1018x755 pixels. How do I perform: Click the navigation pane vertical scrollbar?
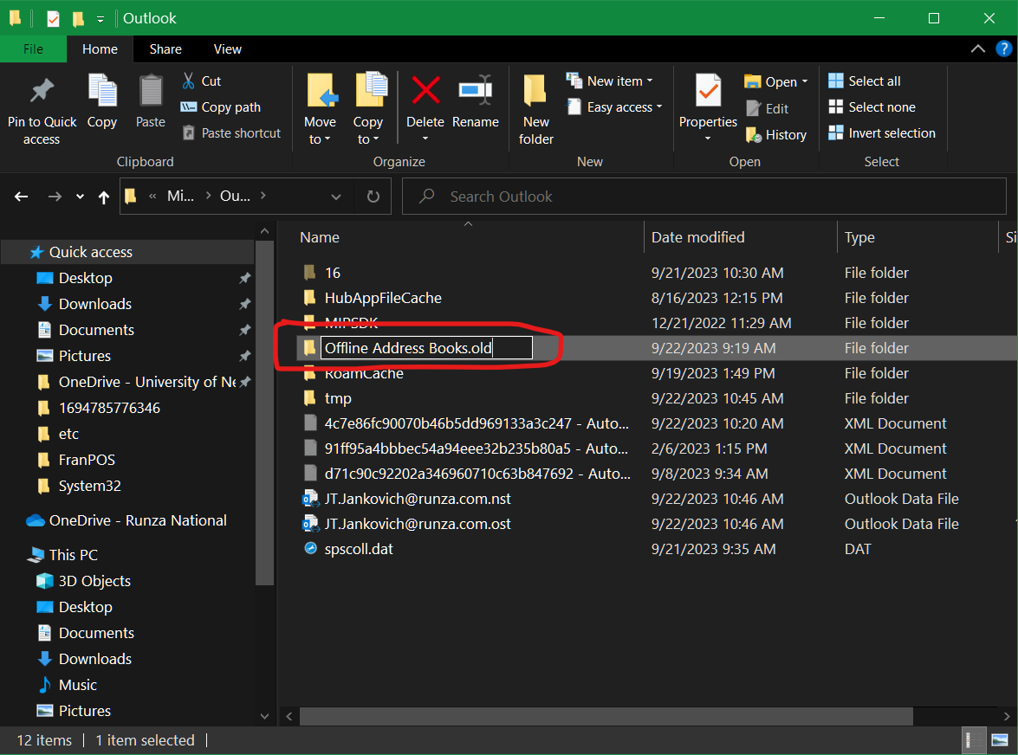point(264,412)
